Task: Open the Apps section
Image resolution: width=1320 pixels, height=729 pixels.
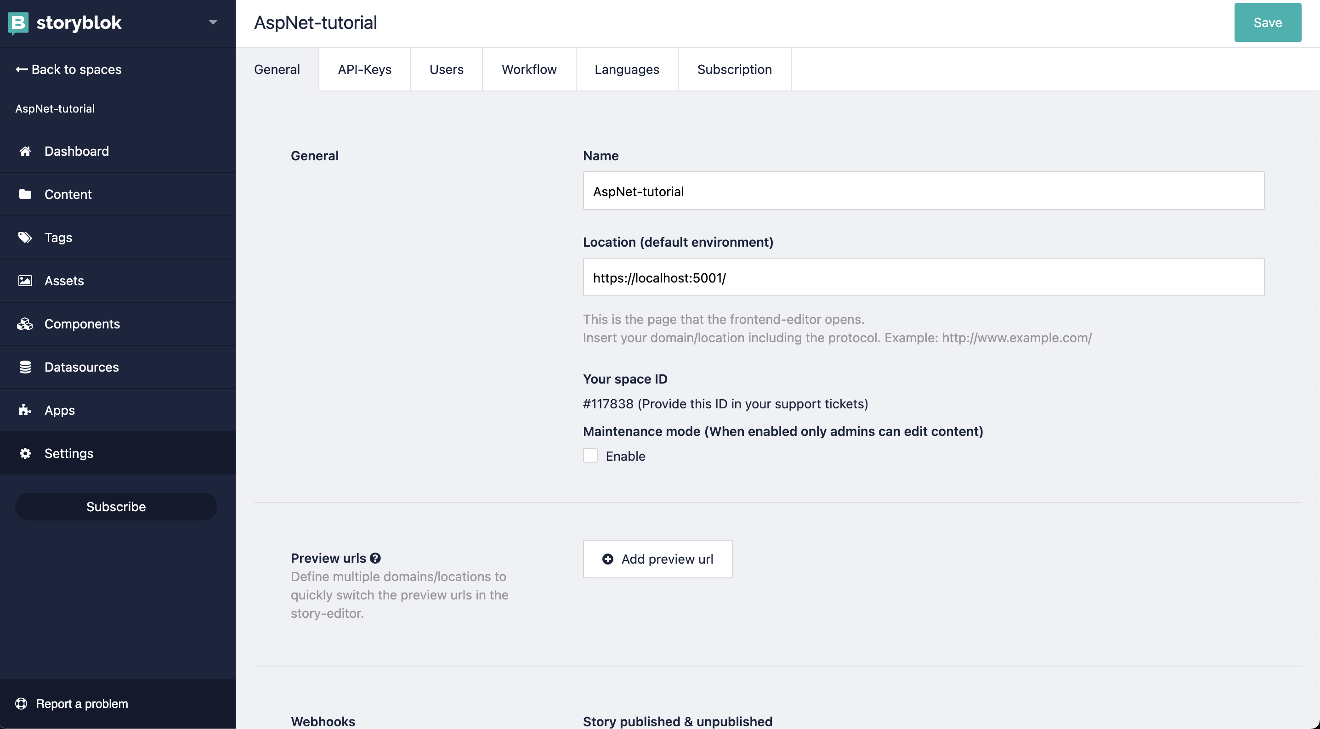Action: [118, 410]
